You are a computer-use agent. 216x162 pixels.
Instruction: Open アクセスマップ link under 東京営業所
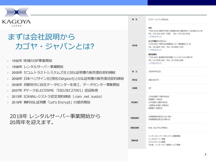pyautogui.click(x=155, y=63)
